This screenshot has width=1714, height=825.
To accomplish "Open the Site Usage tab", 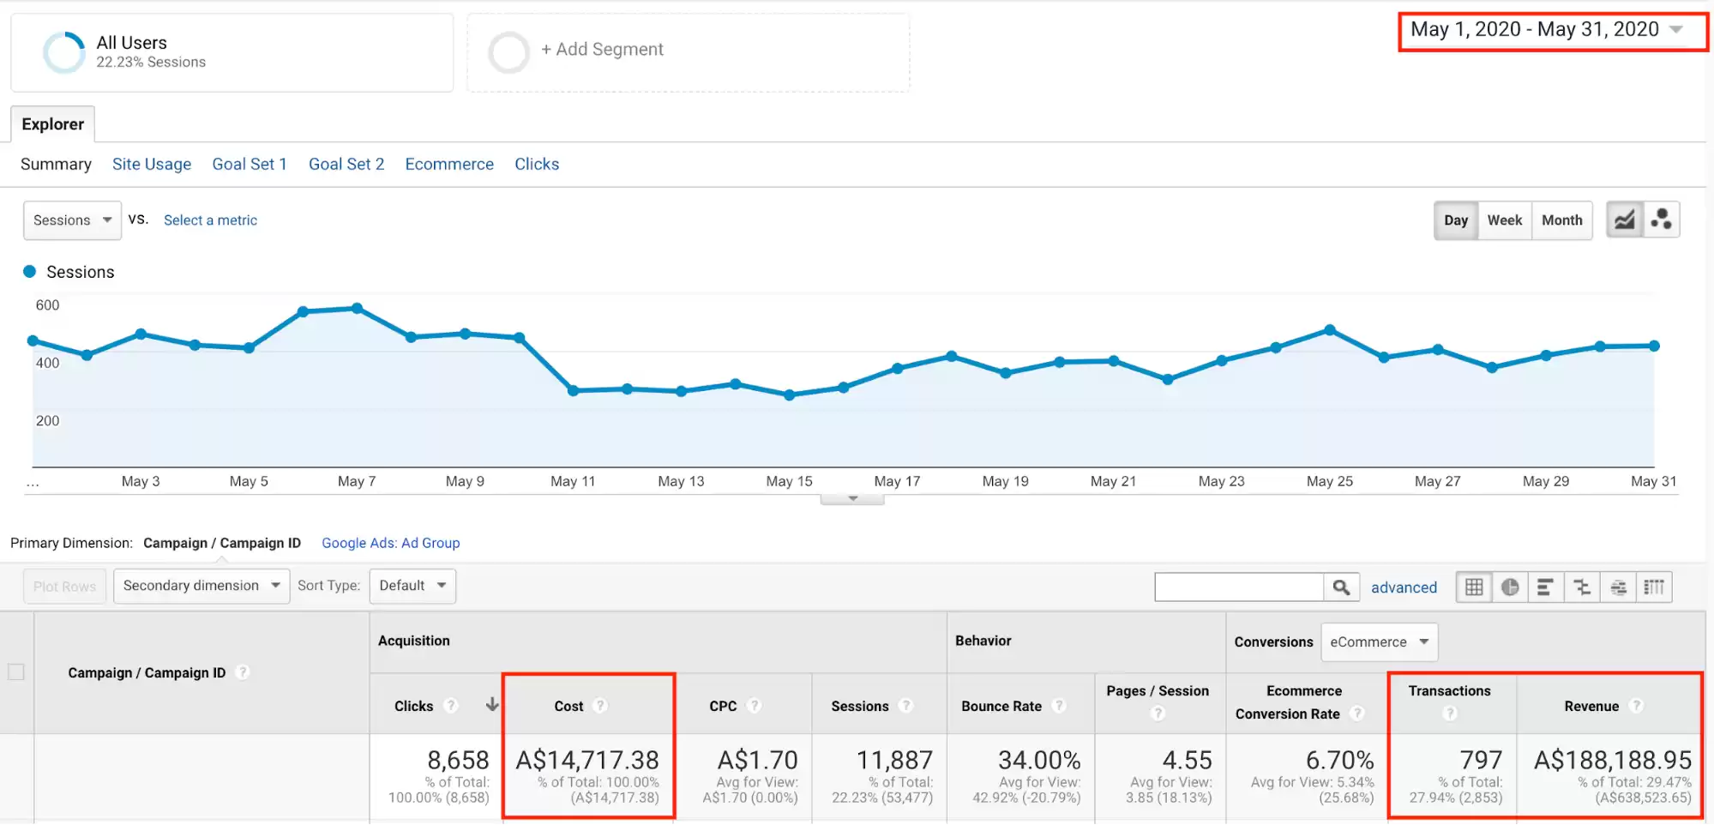I will (152, 164).
